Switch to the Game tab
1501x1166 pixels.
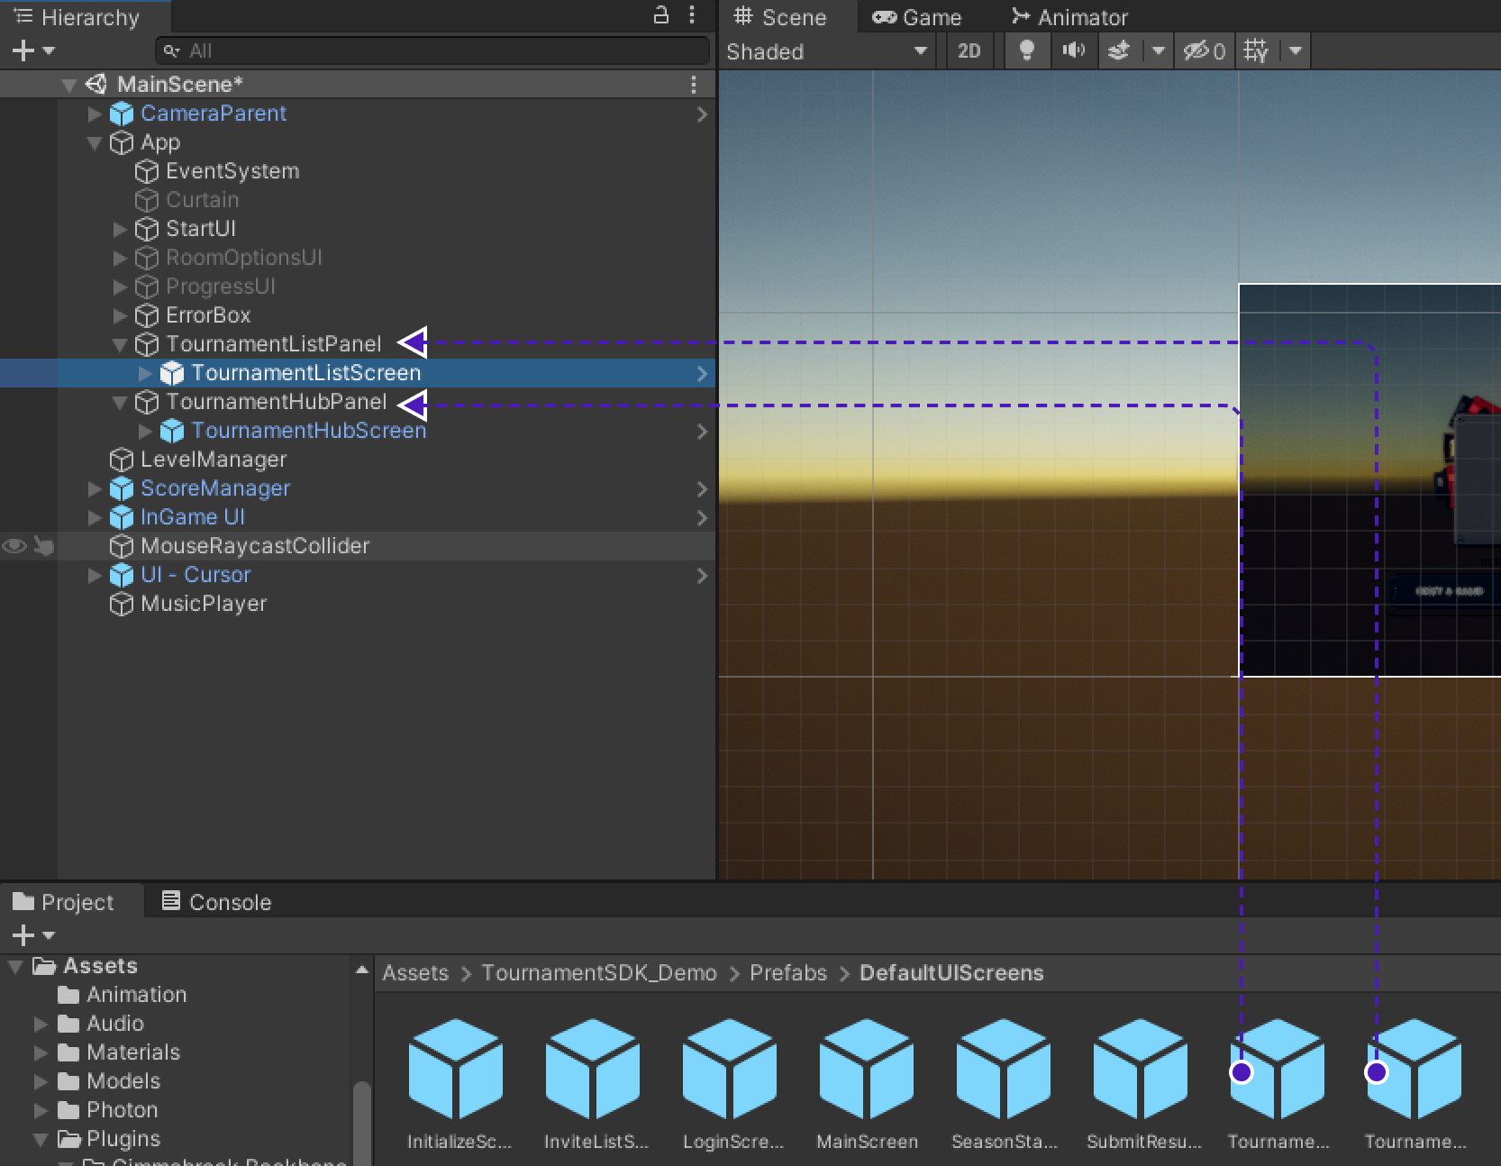click(x=917, y=17)
